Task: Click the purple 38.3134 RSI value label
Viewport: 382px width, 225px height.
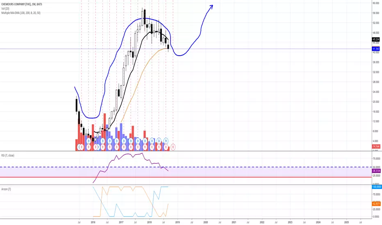Action: point(376,171)
